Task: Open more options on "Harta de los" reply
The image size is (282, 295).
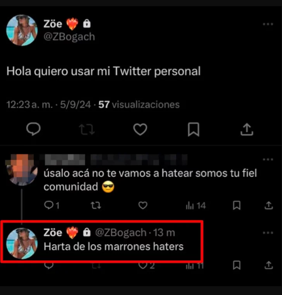Action: [268, 233]
